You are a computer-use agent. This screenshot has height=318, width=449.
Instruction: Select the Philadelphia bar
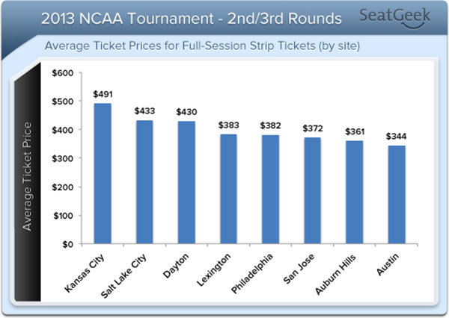coord(270,190)
